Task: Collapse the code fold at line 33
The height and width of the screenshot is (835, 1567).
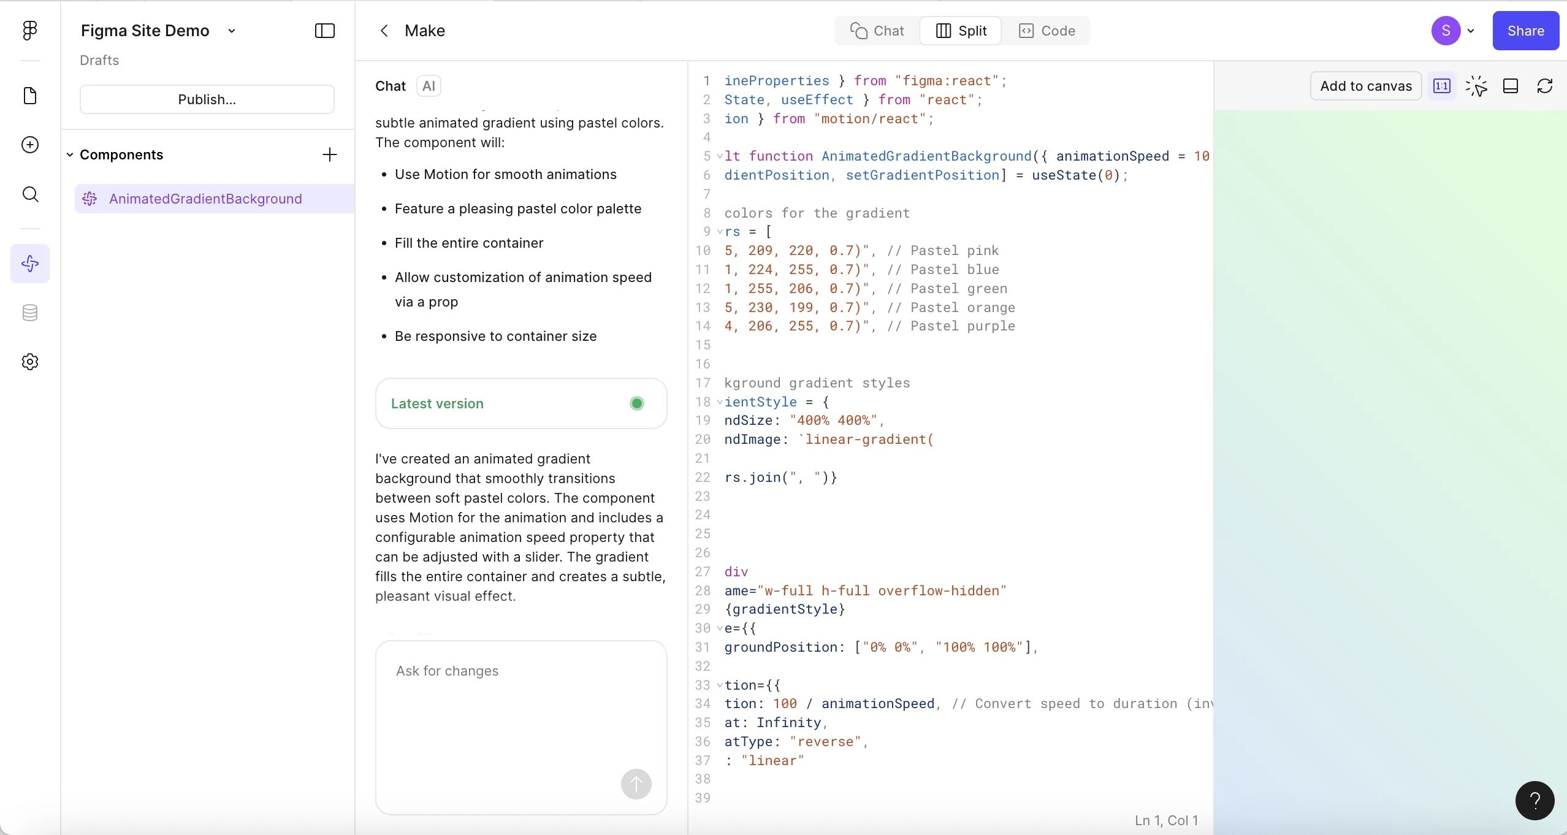Action: (719, 685)
